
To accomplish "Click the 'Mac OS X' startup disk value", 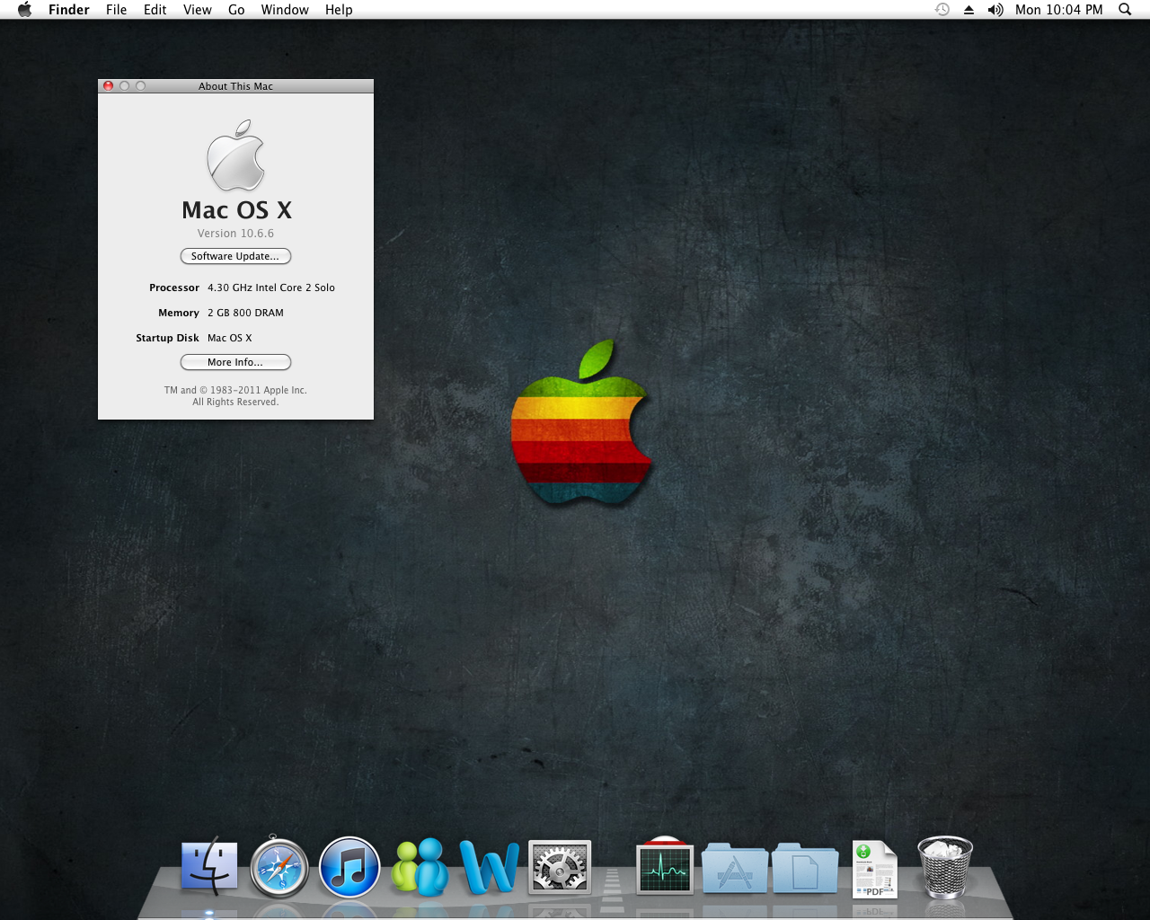I will point(230,338).
